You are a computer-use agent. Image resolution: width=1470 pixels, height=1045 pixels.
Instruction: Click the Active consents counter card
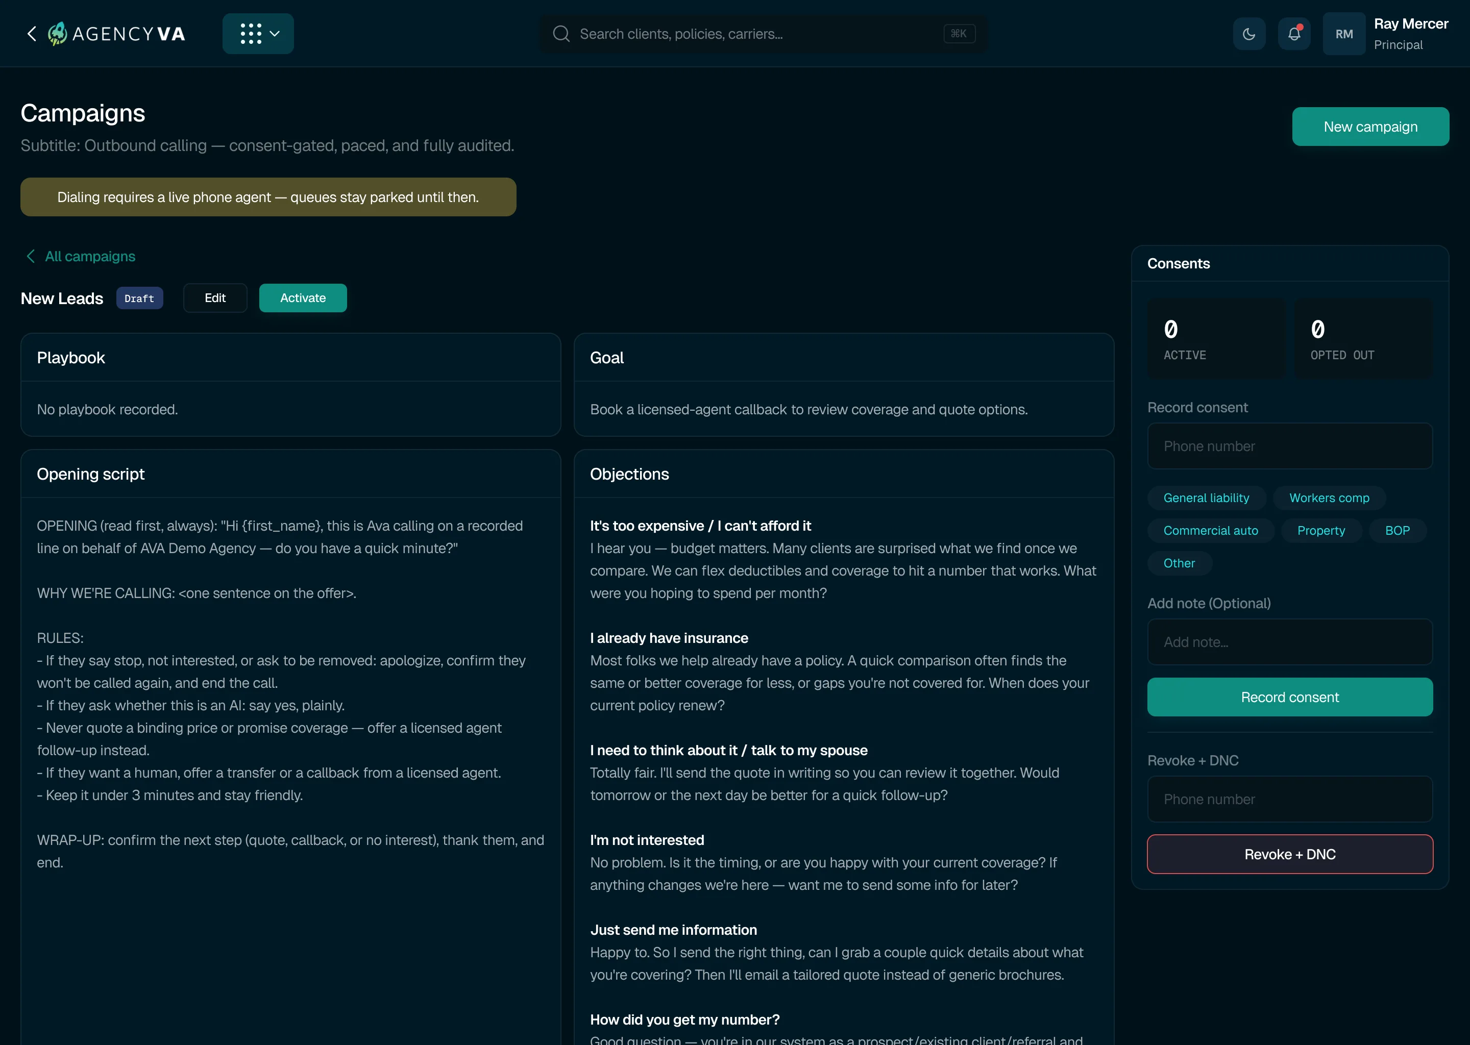pos(1216,338)
